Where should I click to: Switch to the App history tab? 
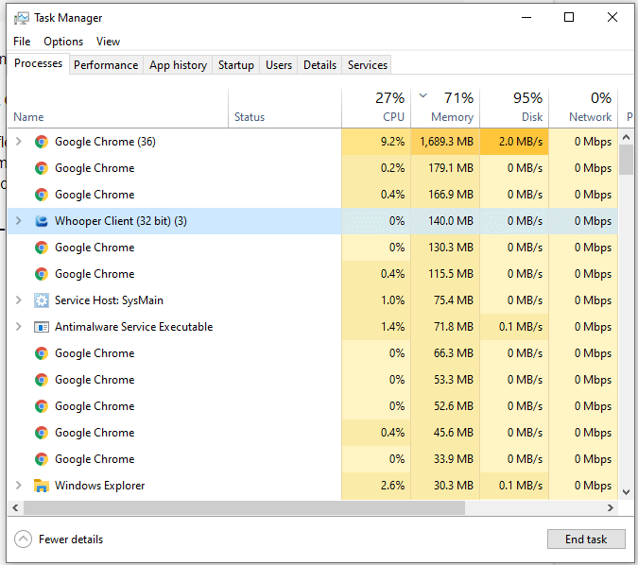[x=178, y=65]
